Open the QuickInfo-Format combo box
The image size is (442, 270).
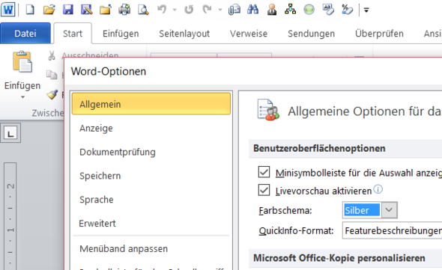[392, 230]
